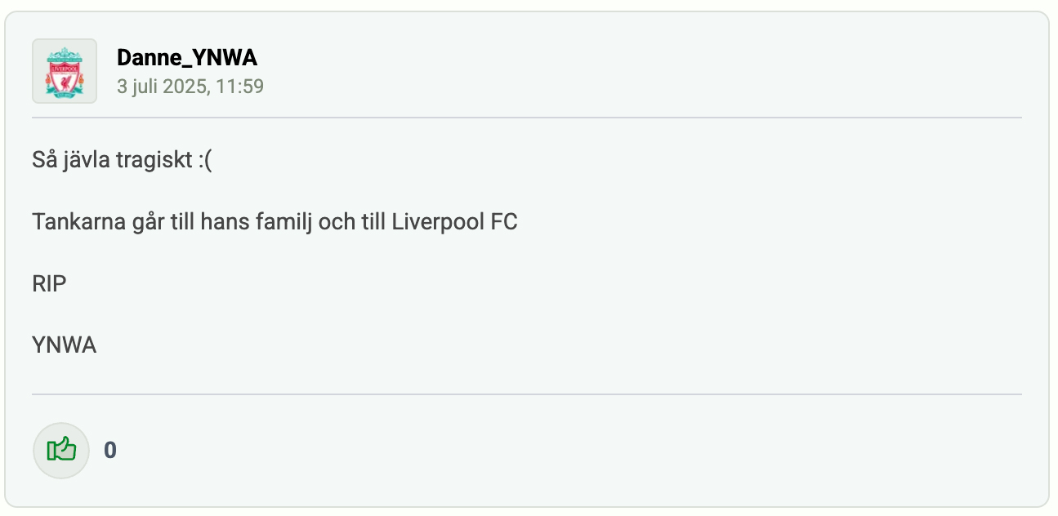Viewport: 1058px width, 516px height.
Task: Click the empty area right of the like count
Action: [572, 451]
